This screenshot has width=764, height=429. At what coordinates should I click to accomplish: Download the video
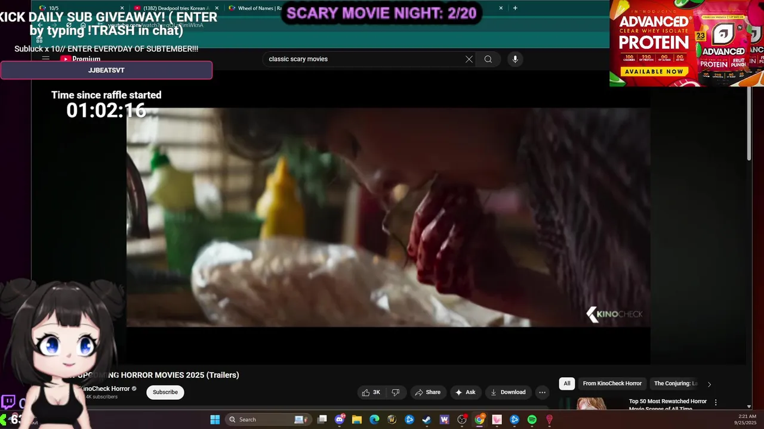(508, 392)
